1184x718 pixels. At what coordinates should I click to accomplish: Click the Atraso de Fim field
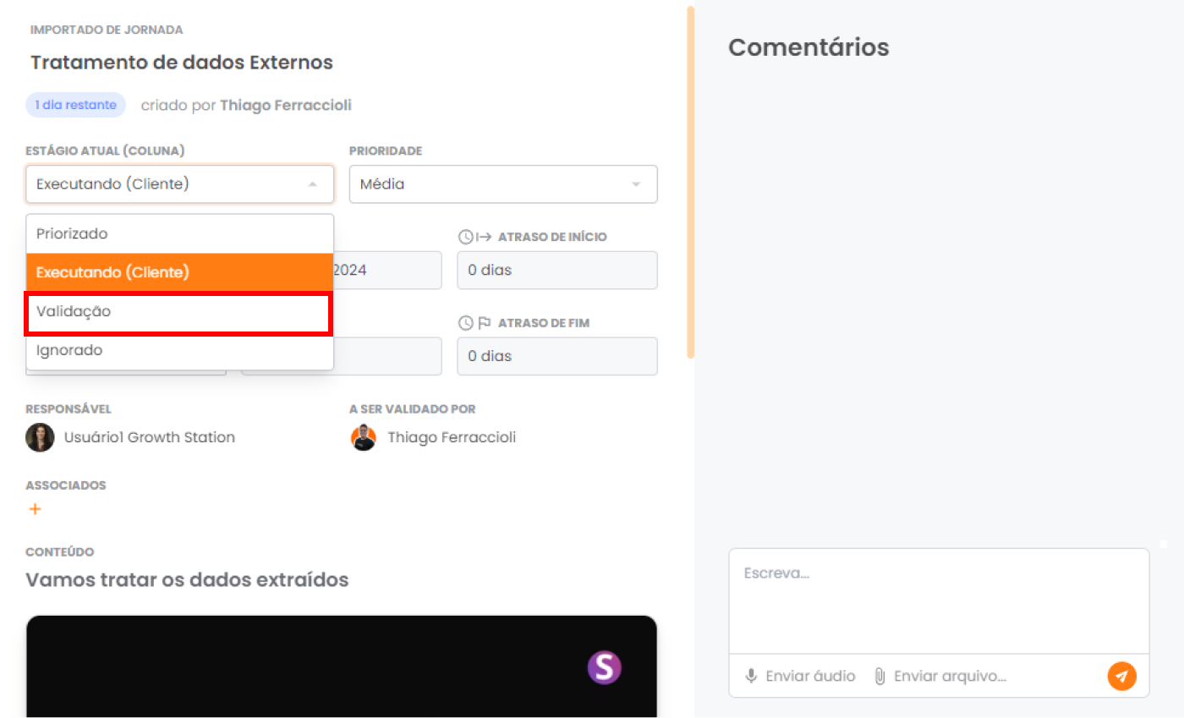click(x=557, y=356)
